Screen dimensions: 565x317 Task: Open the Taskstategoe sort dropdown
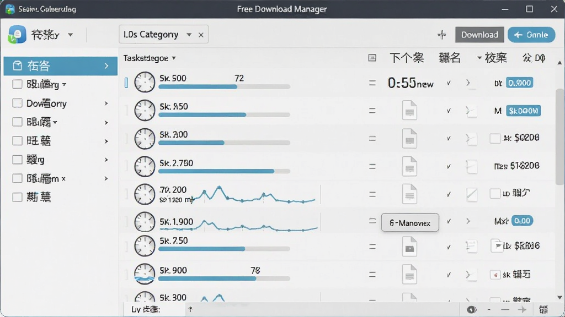coord(174,58)
